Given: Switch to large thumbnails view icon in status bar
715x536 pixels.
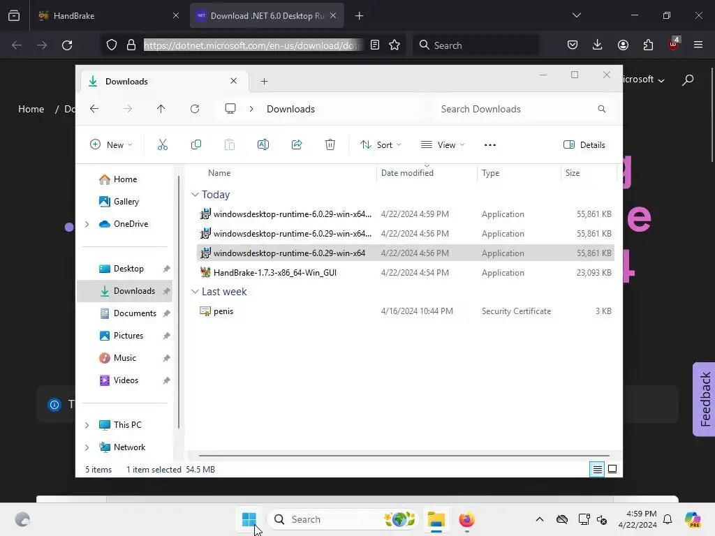Looking at the screenshot, I should (612, 470).
